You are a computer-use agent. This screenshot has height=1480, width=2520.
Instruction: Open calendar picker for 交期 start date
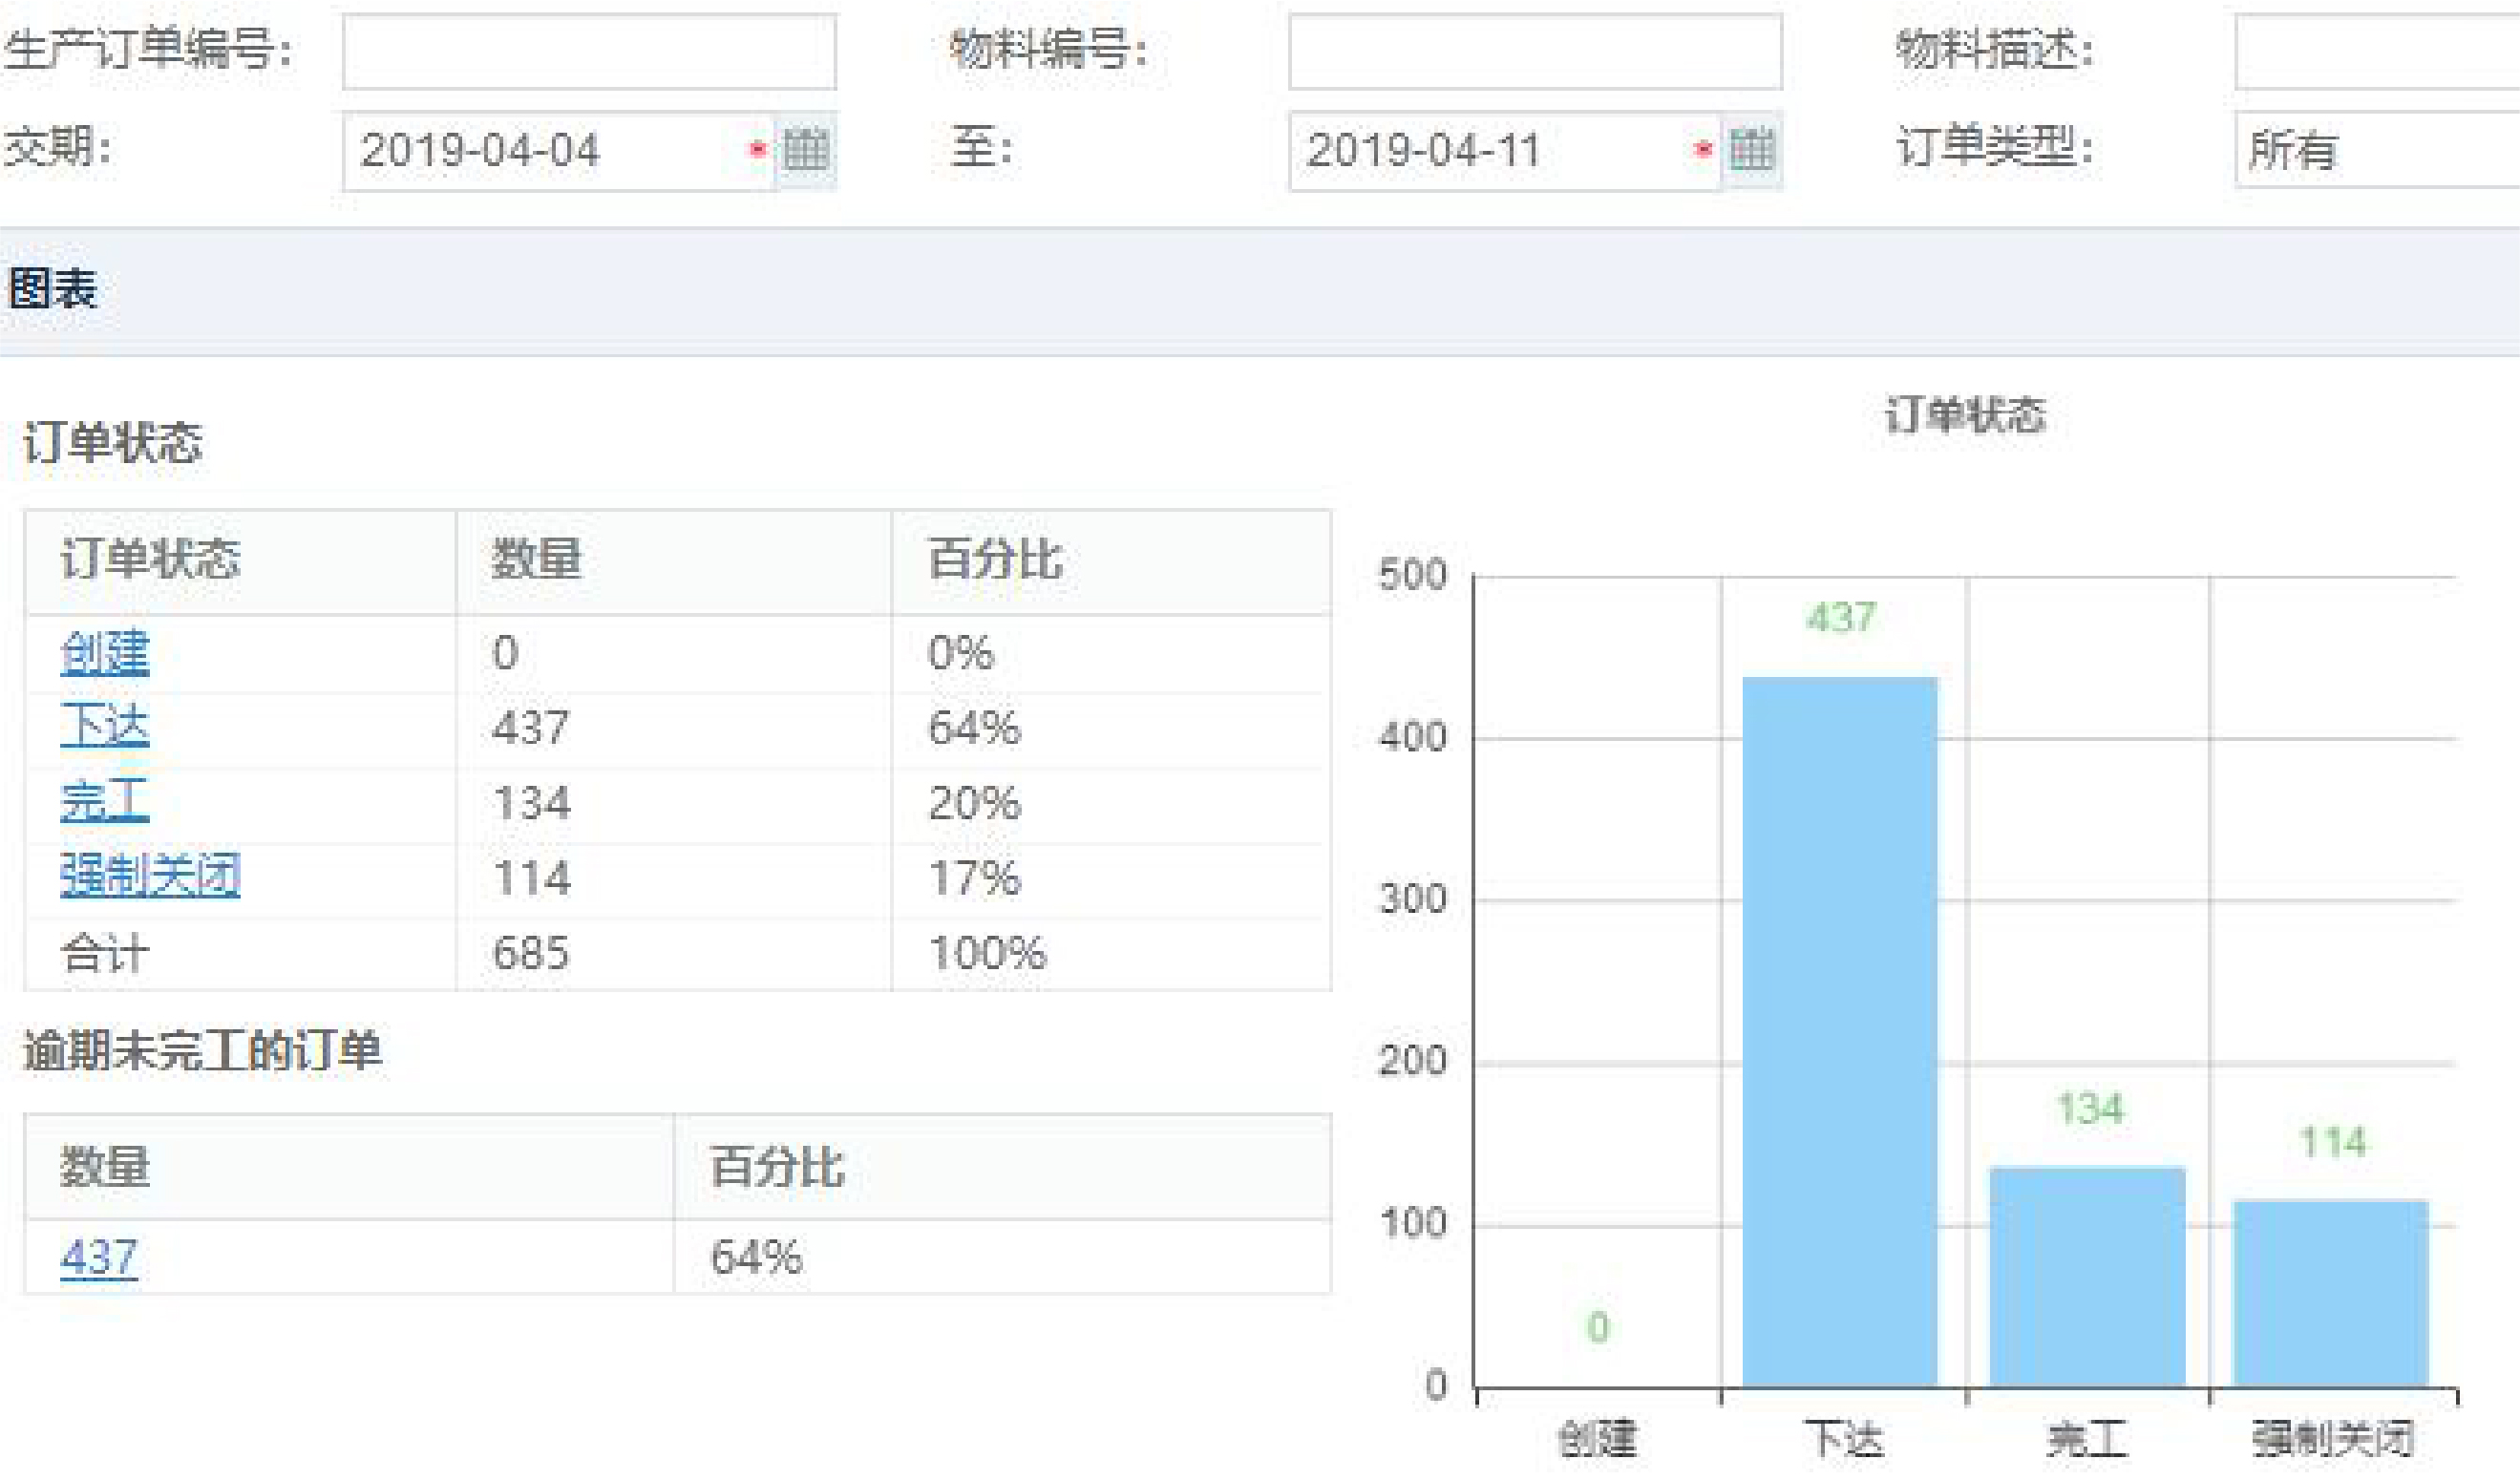(805, 150)
